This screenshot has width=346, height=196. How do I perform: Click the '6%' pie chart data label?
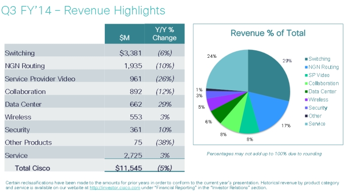pyautogui.click(x=209, y=122)
